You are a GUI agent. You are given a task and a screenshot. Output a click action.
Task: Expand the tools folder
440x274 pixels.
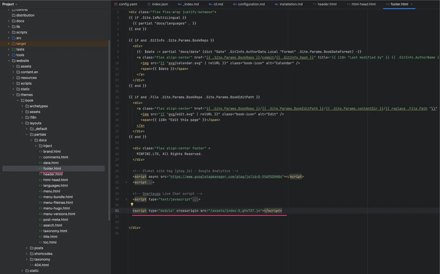(9, 55)
